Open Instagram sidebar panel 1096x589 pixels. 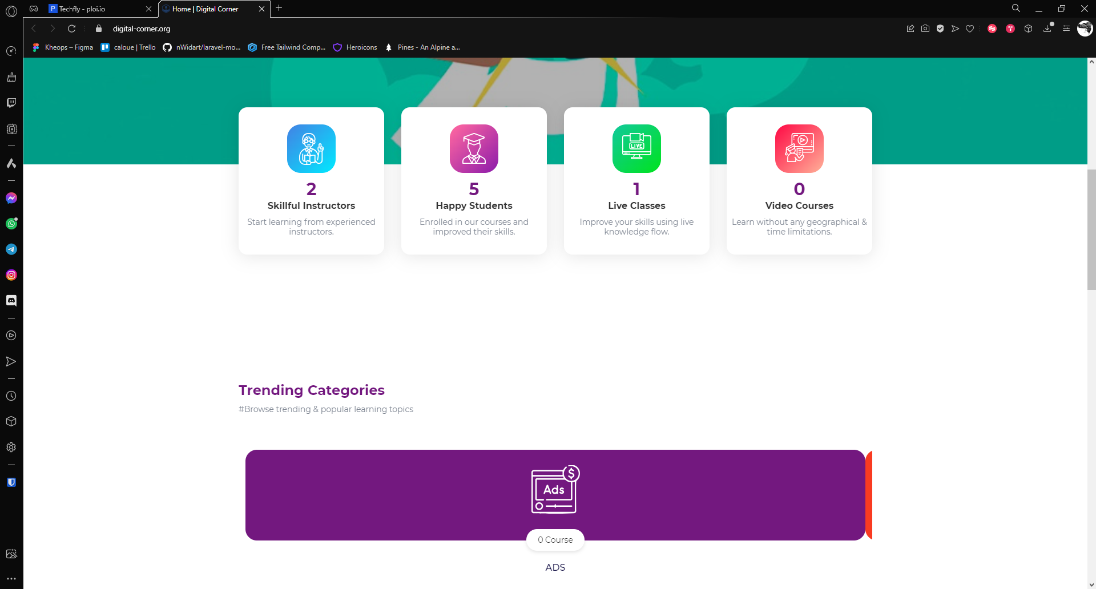click(11, 275)
